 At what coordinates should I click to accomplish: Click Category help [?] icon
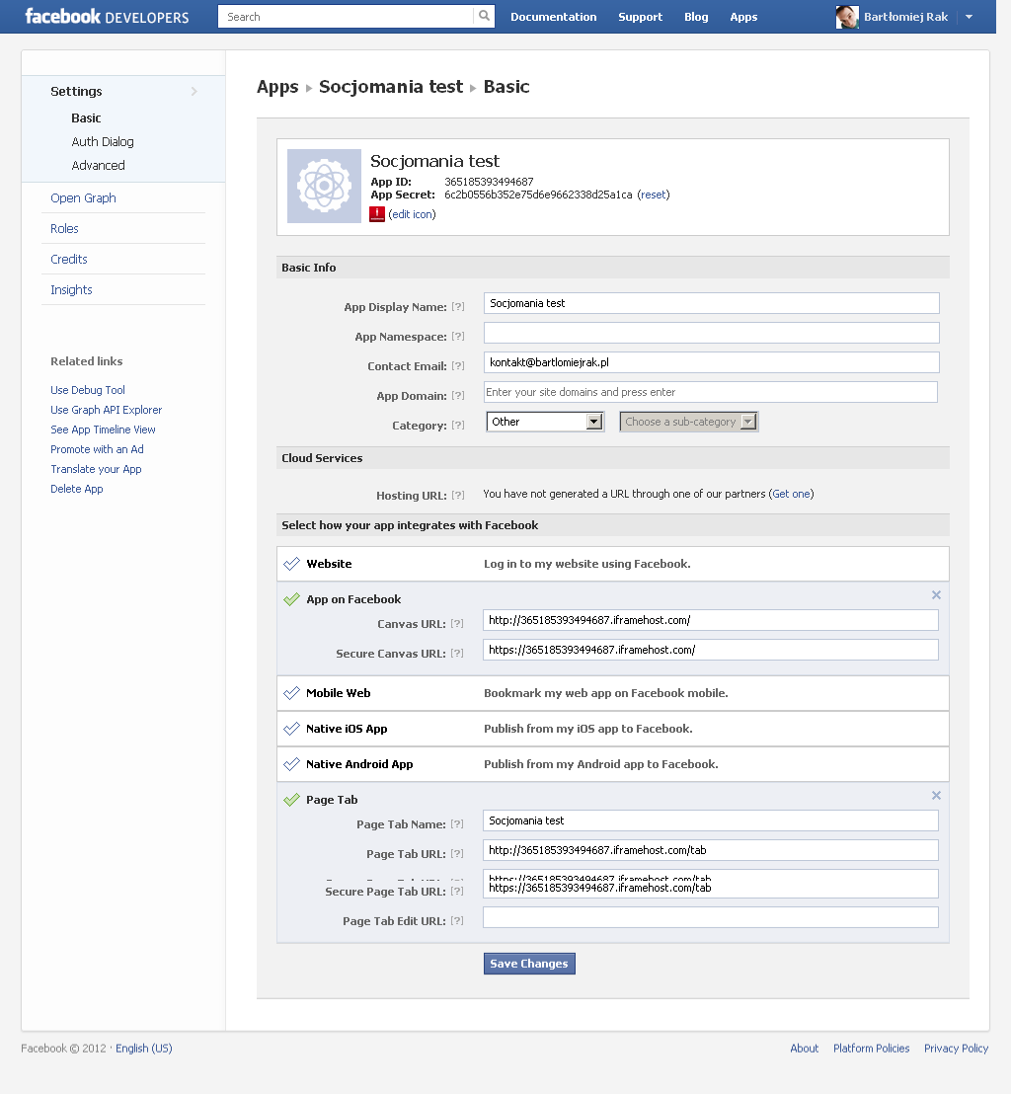click(458, 425)
